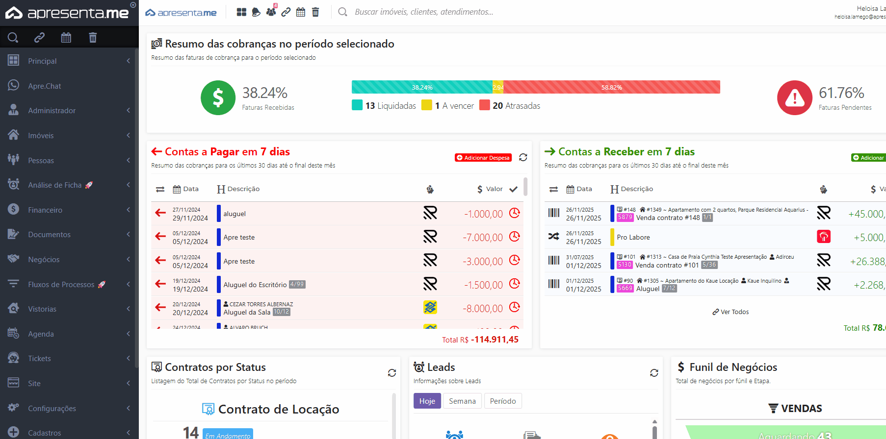This screenshot has height=439, width=886.
Task: Refresh the Leads panel
Action: coord(654,373)
